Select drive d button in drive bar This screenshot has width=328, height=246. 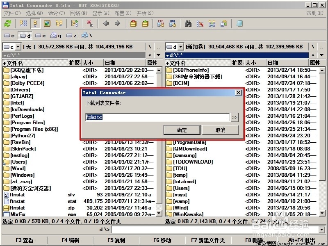click(x=25, y=36)
